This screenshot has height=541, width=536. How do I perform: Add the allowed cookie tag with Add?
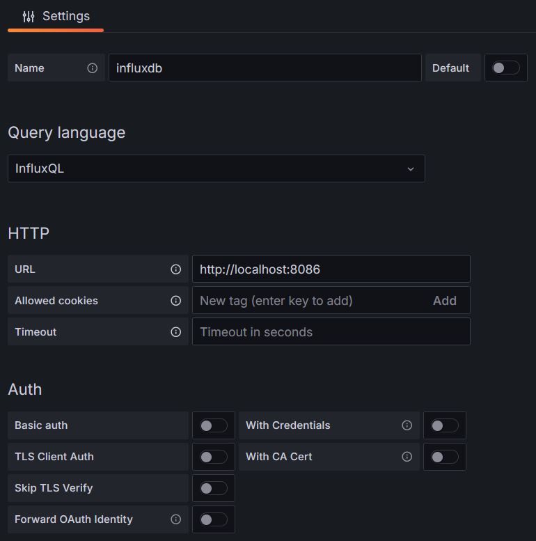[x=444, y=301]
